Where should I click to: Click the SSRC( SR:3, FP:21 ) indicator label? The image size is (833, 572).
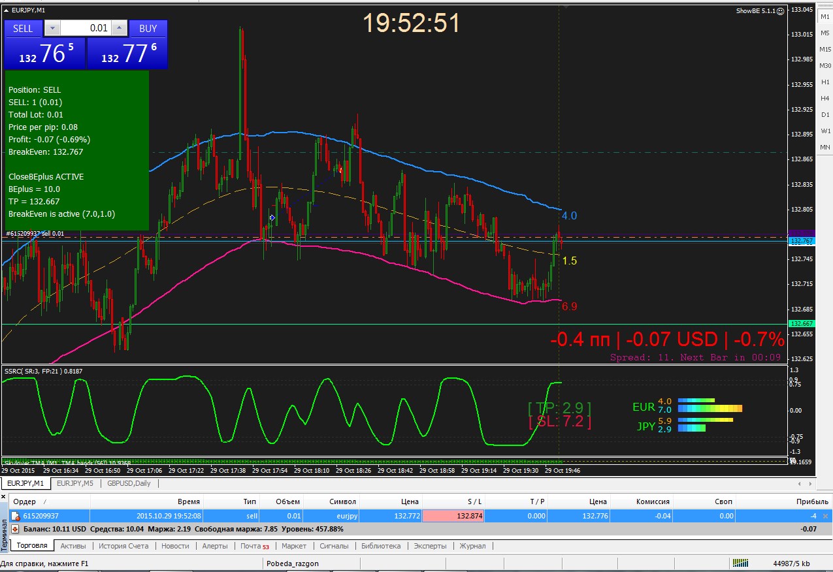(43, 371)
